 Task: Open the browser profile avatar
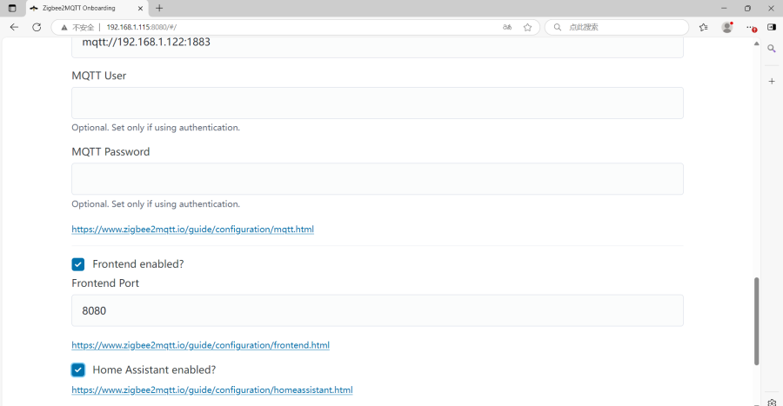pos(727,27)
